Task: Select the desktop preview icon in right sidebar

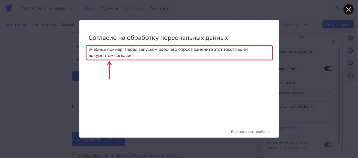Action: point(351,38)
